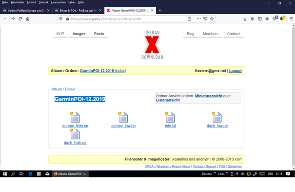Open the downloads panel
The image size is (295, 192).
245,19
